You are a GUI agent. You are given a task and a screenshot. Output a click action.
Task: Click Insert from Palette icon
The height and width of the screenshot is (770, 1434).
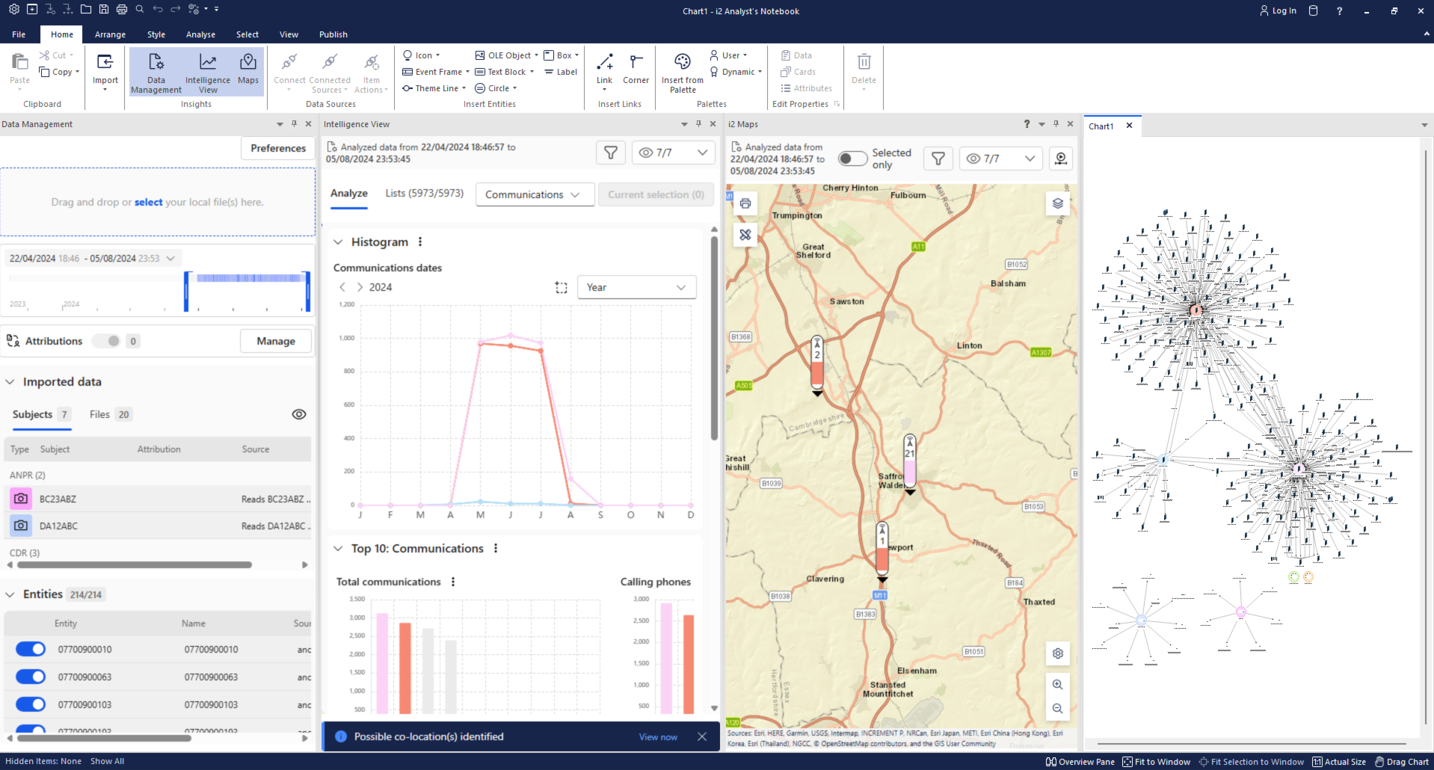(682, 71)
